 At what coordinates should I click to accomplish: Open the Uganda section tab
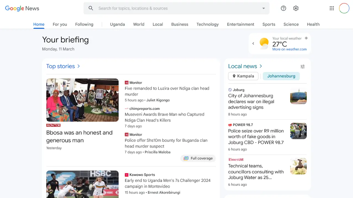tap(117, 24)
